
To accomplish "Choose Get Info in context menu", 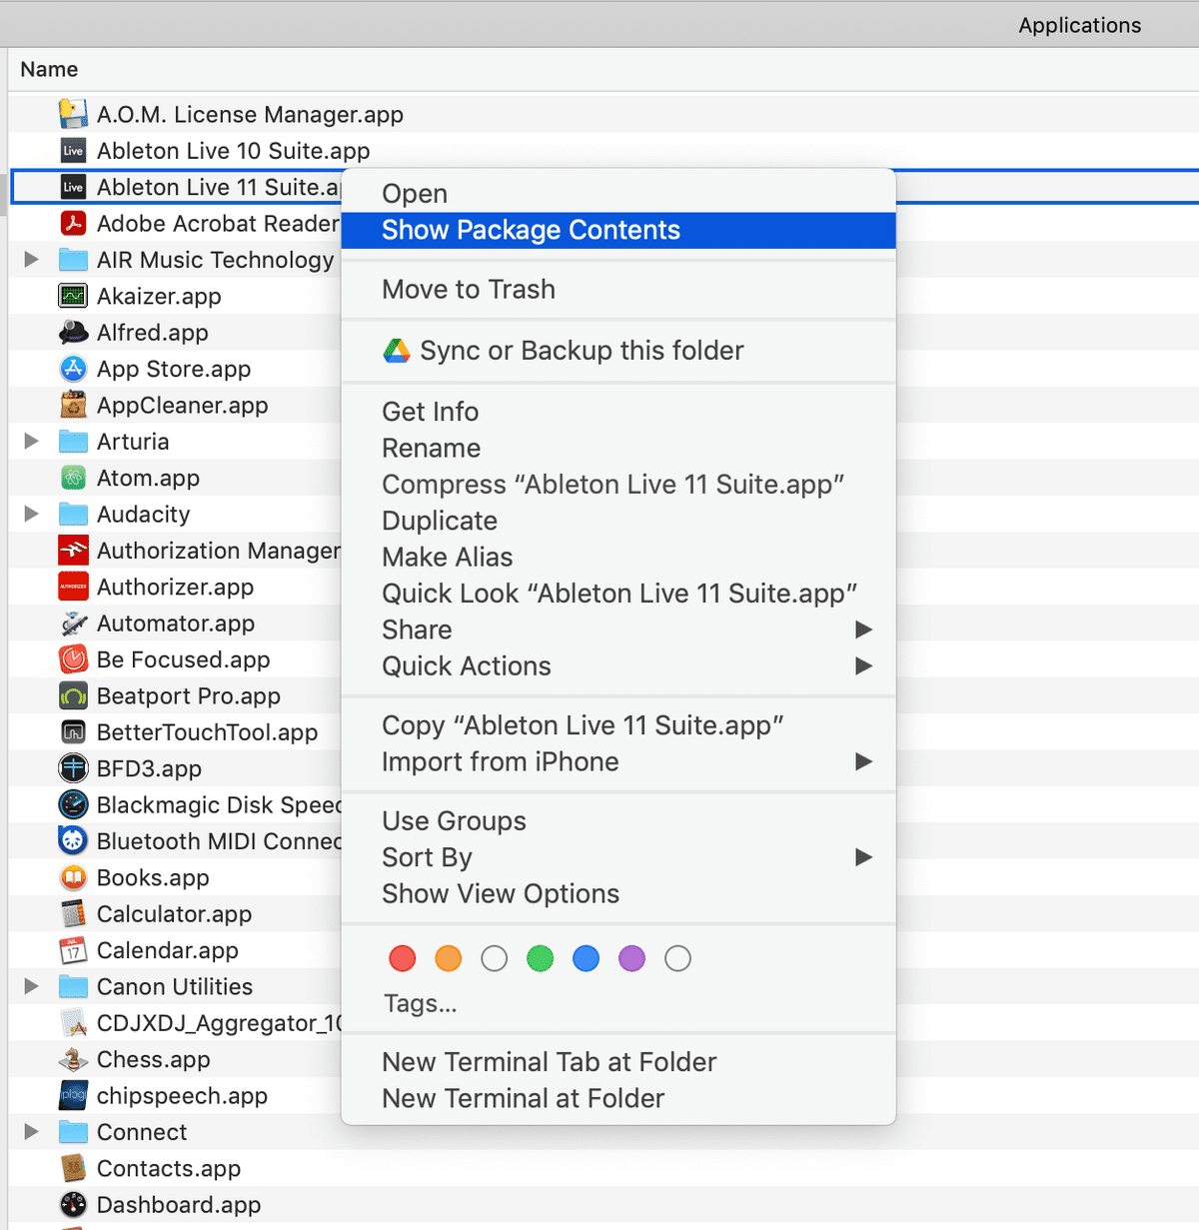I will point(618,412).
